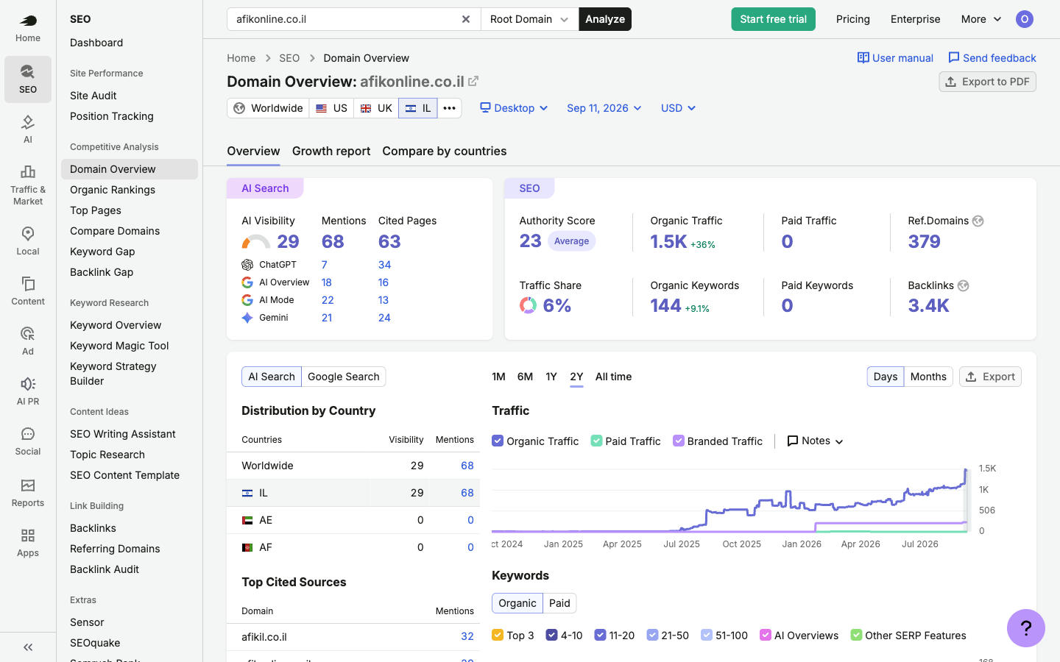Open Backlink Gap in sidebar
This screenshot has width=1060, height=662.
[x=102, y=272]
